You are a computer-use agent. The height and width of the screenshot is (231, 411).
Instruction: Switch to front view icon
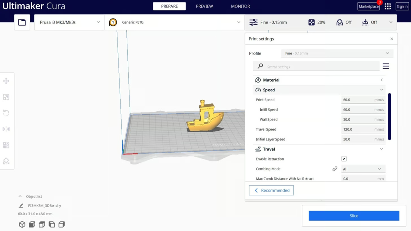[x=32, y=224]
